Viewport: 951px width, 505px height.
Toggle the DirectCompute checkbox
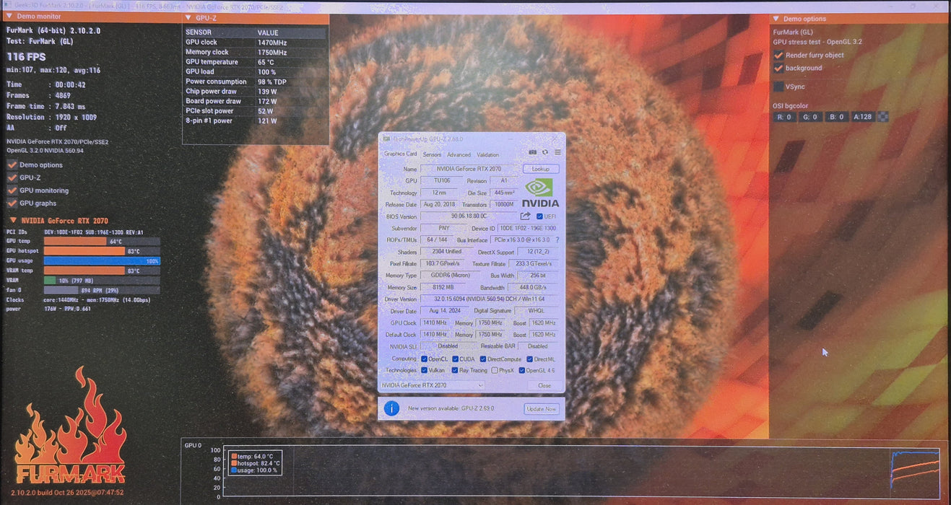(x=483, y=359)
